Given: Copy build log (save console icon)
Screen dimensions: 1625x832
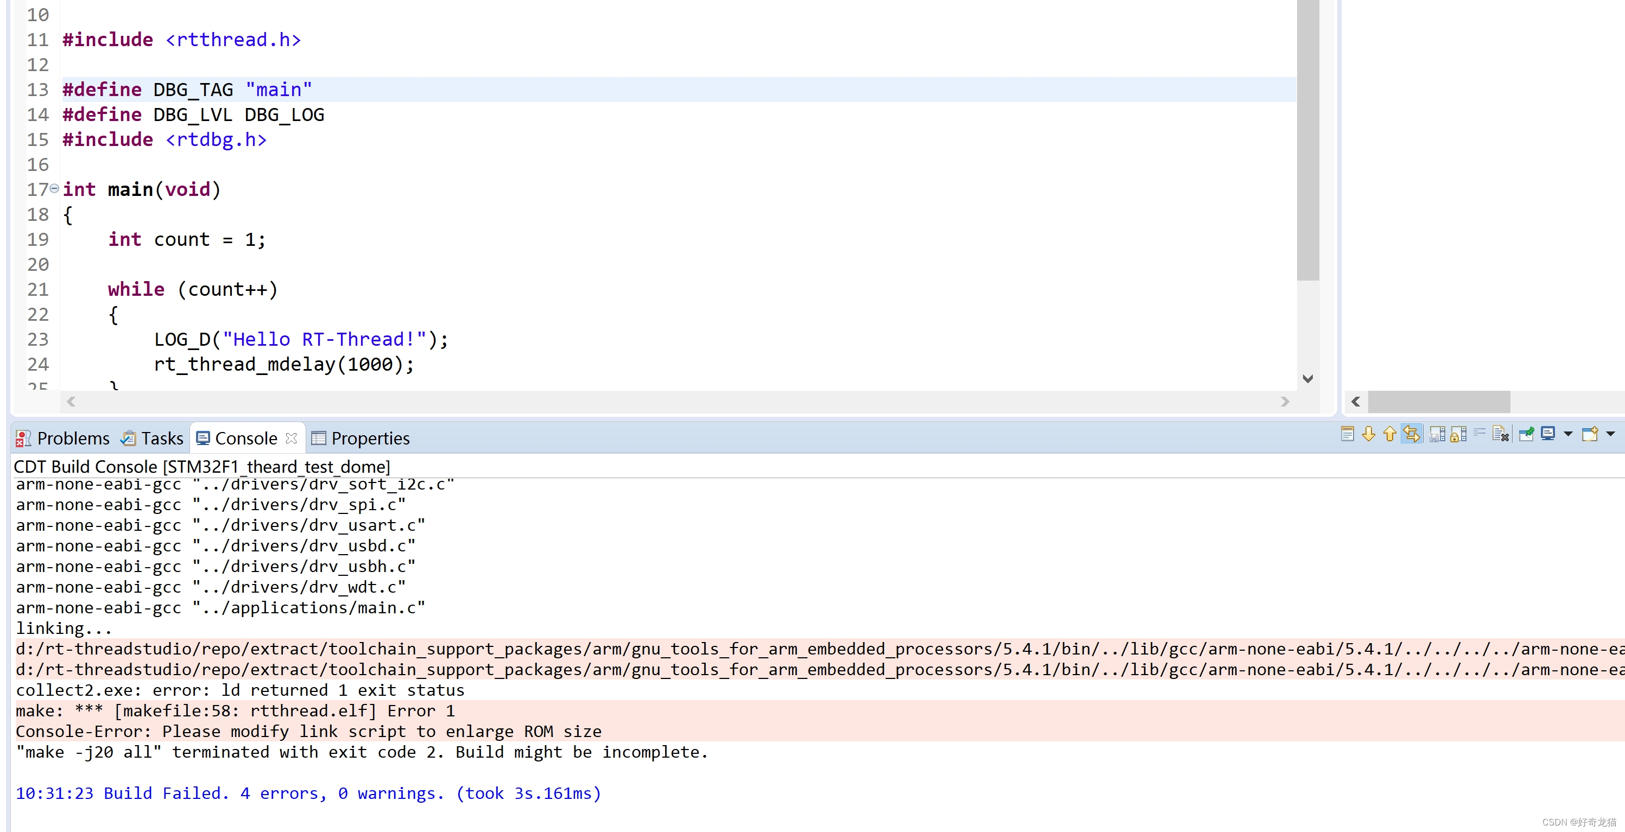Looking at the screenshot, I should (1437, 434).
